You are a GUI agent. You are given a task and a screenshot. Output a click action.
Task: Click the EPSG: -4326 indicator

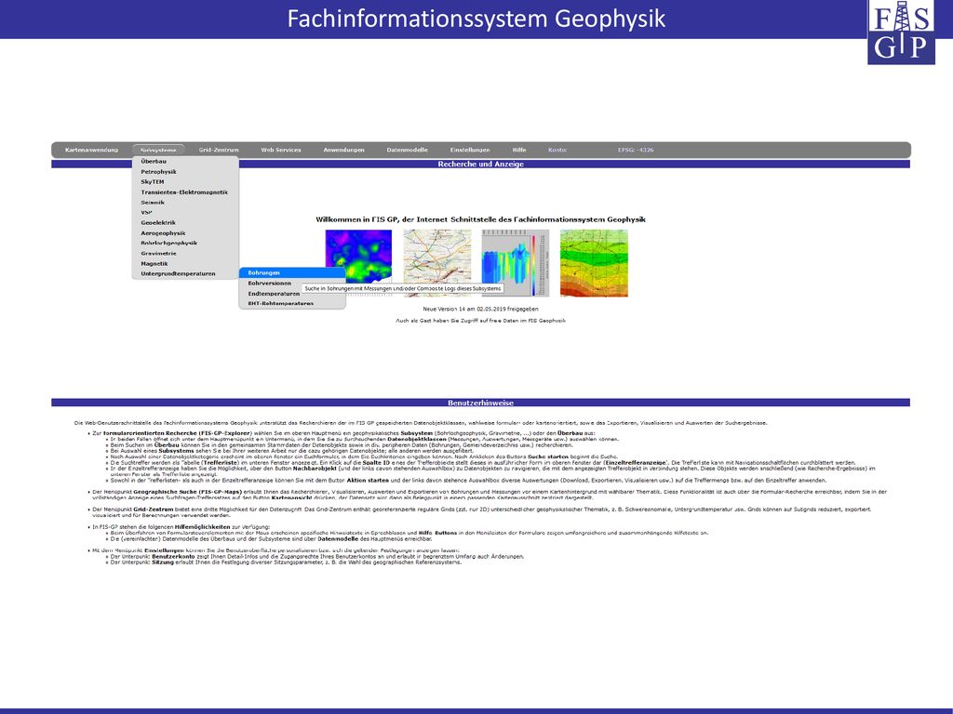point(636,150)
